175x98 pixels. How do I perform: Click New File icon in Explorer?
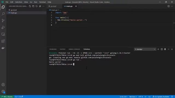click(30, 6)
